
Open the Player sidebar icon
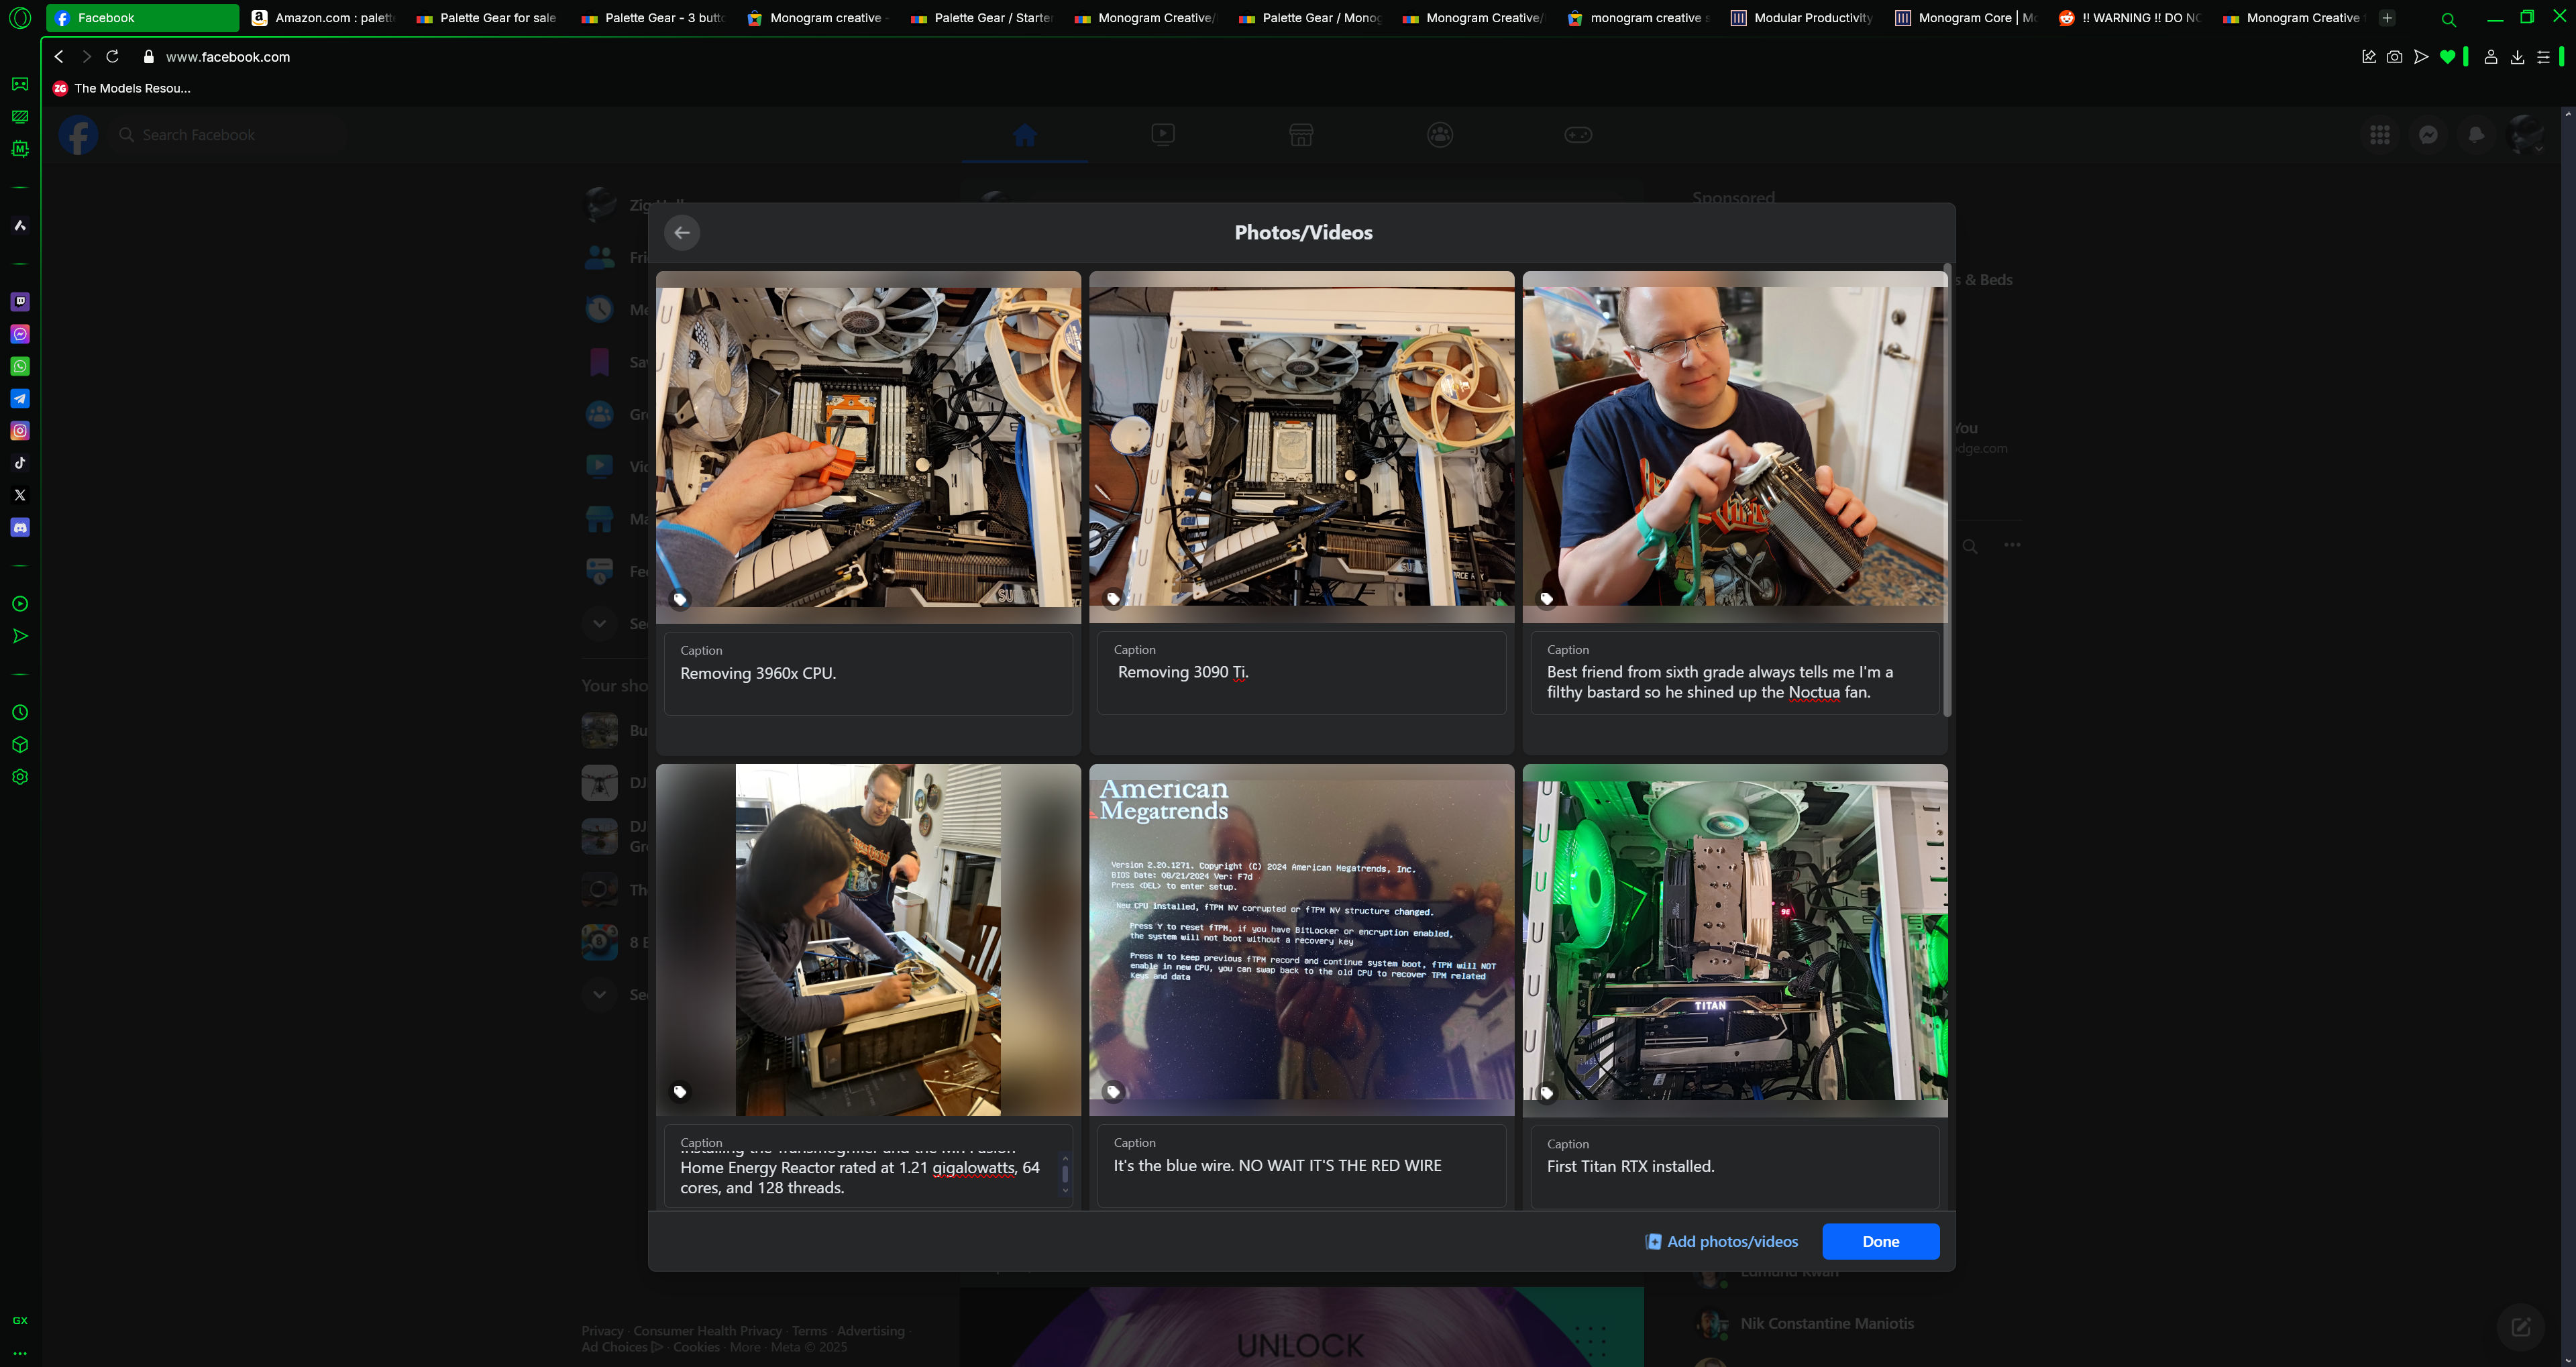[20, 604]
